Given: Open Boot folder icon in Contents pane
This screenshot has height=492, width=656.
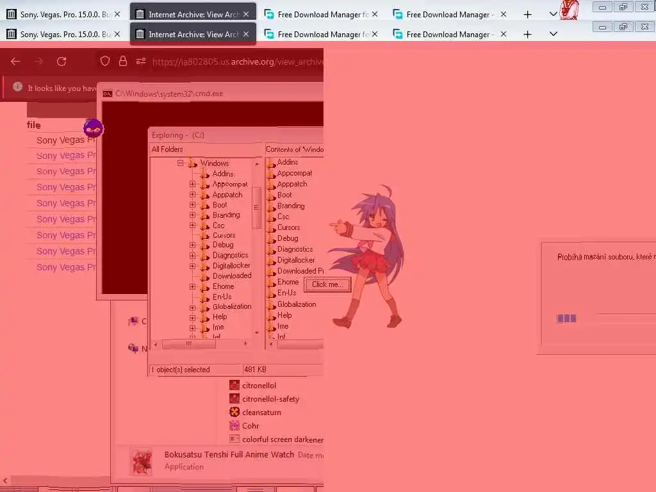Looking at the screenshot, I should tap(271, 195).
